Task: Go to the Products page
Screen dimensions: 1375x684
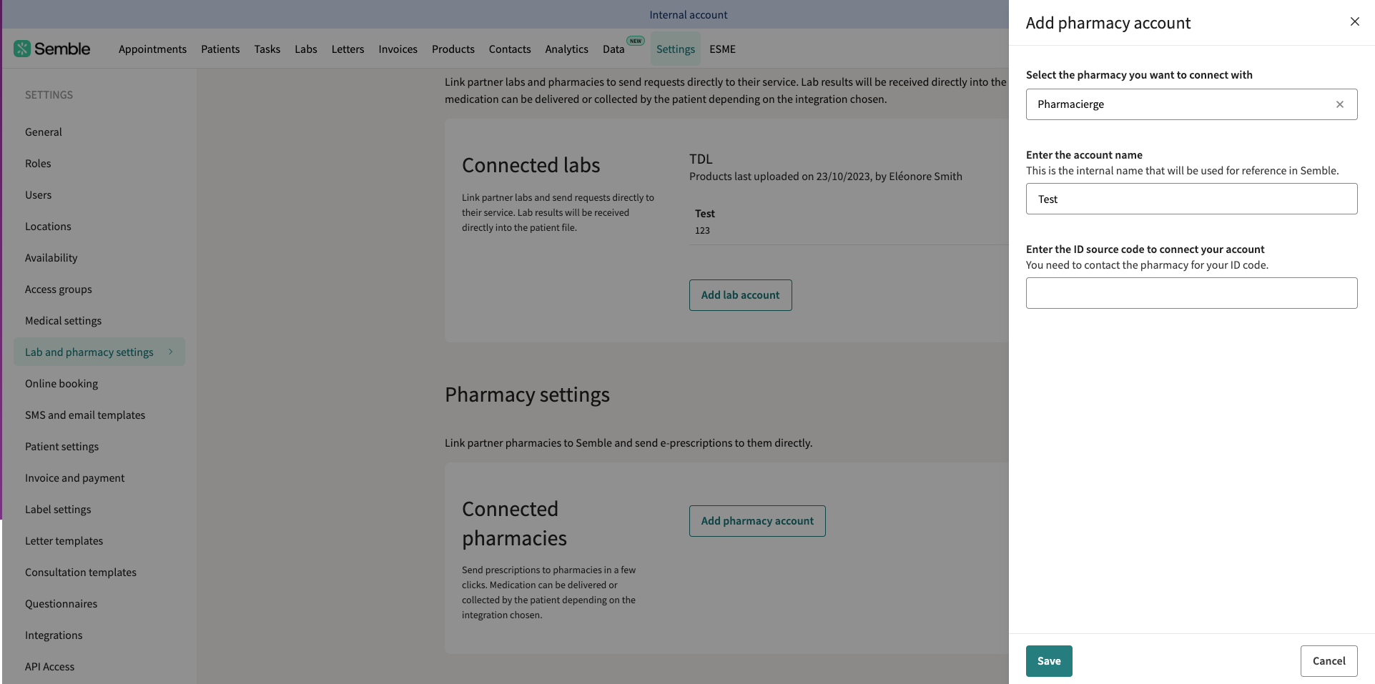Action: (453, 49)
